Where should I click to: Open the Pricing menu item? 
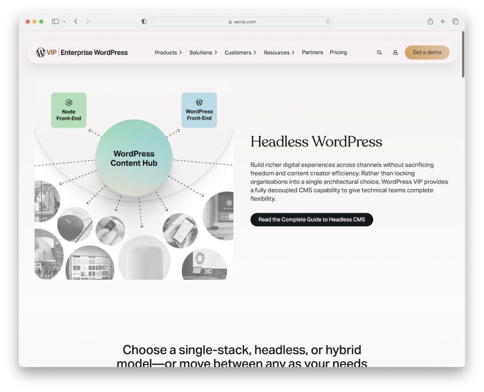pyautogui.click(x=338, y=52)
